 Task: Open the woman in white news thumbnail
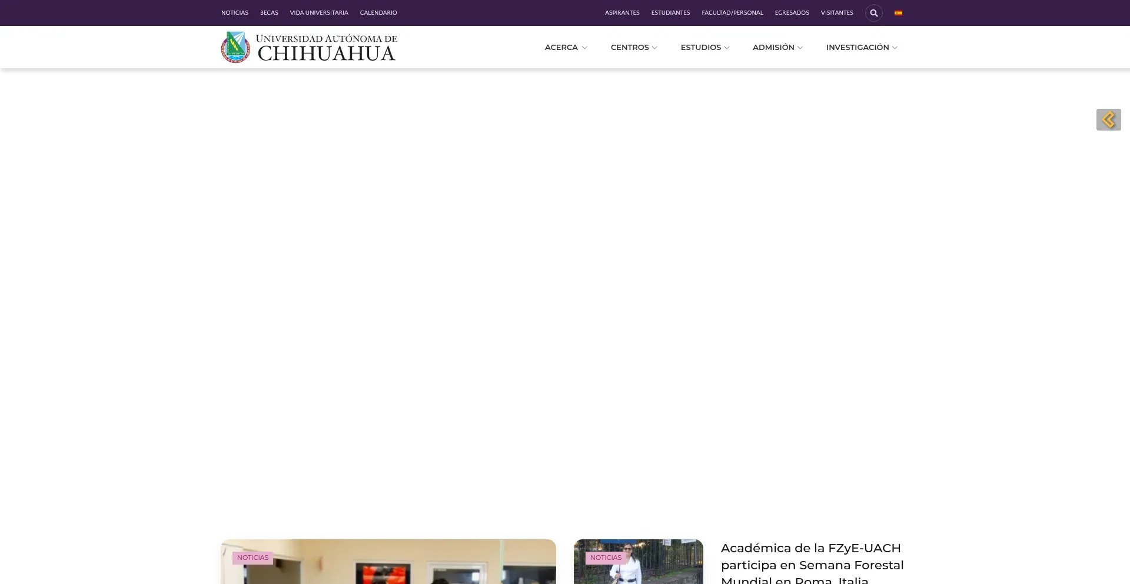coord(639,562)
